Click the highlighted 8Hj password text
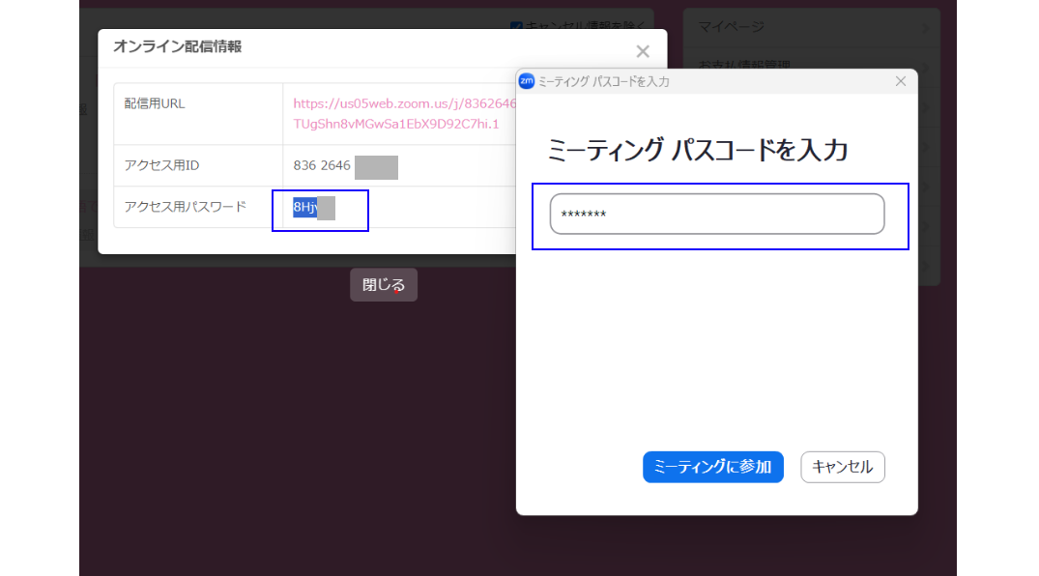Viewport: 1039px width, 576px height. 305,208
